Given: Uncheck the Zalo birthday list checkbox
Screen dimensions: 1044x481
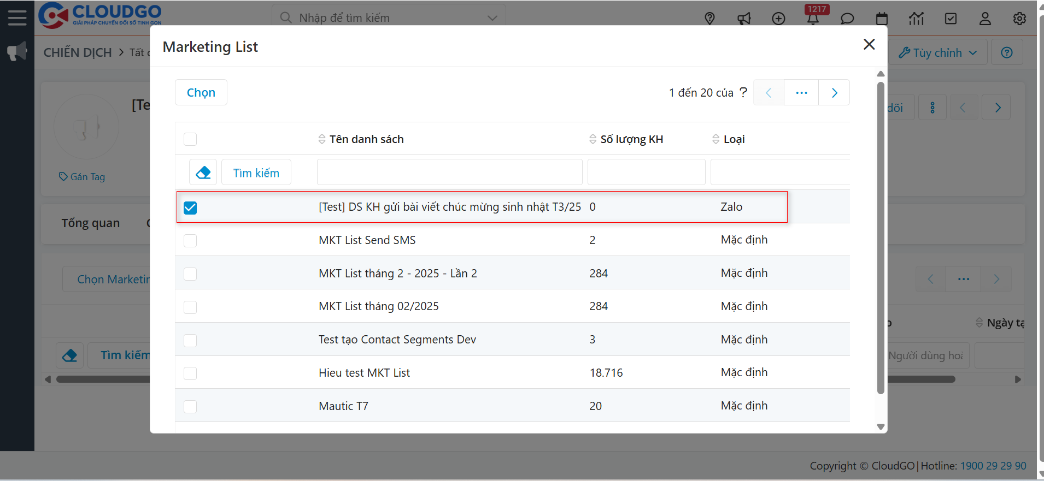Looking at the screenshot, I should 190,207.
